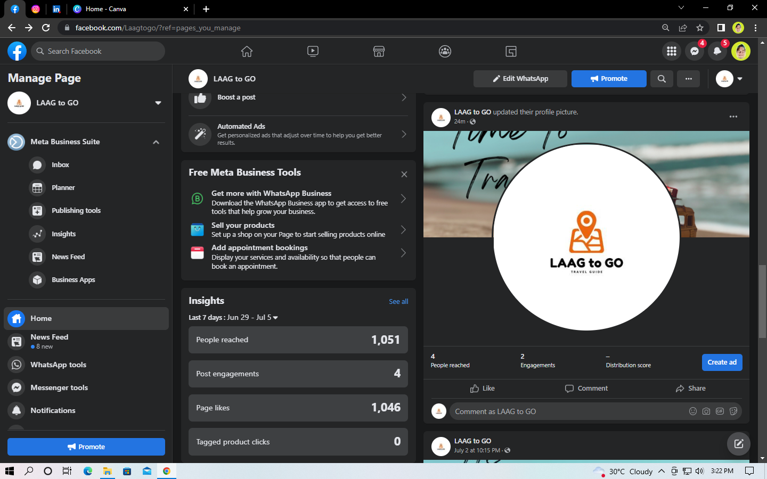This screenshot has width=767, height=479.
Task: Click the Facebook logo
Action: click(x=17, y=51)
